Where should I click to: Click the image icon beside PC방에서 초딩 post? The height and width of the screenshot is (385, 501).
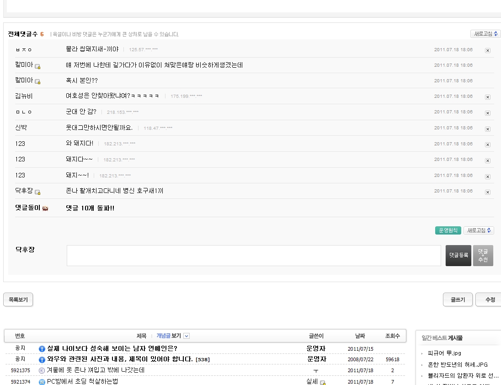(x=42, y=382)
